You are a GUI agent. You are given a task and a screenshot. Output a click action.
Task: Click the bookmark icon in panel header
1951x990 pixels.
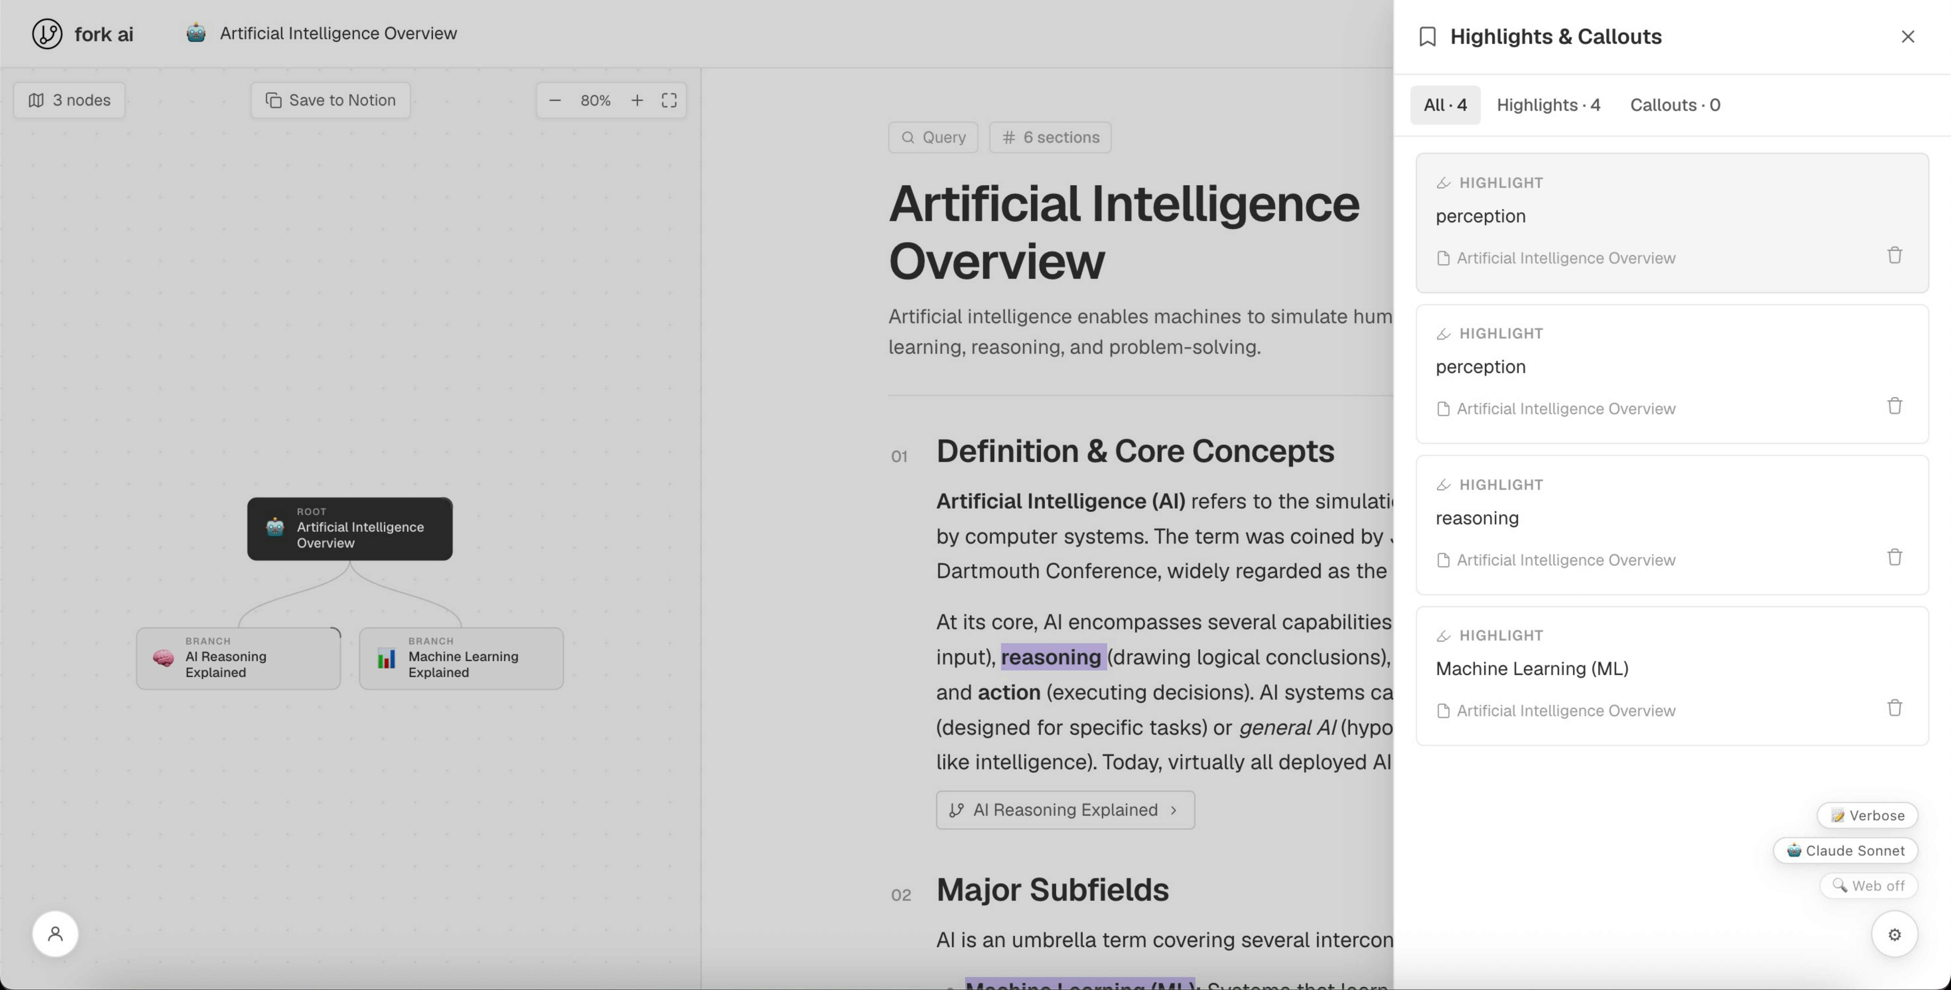pos(1428,36)
